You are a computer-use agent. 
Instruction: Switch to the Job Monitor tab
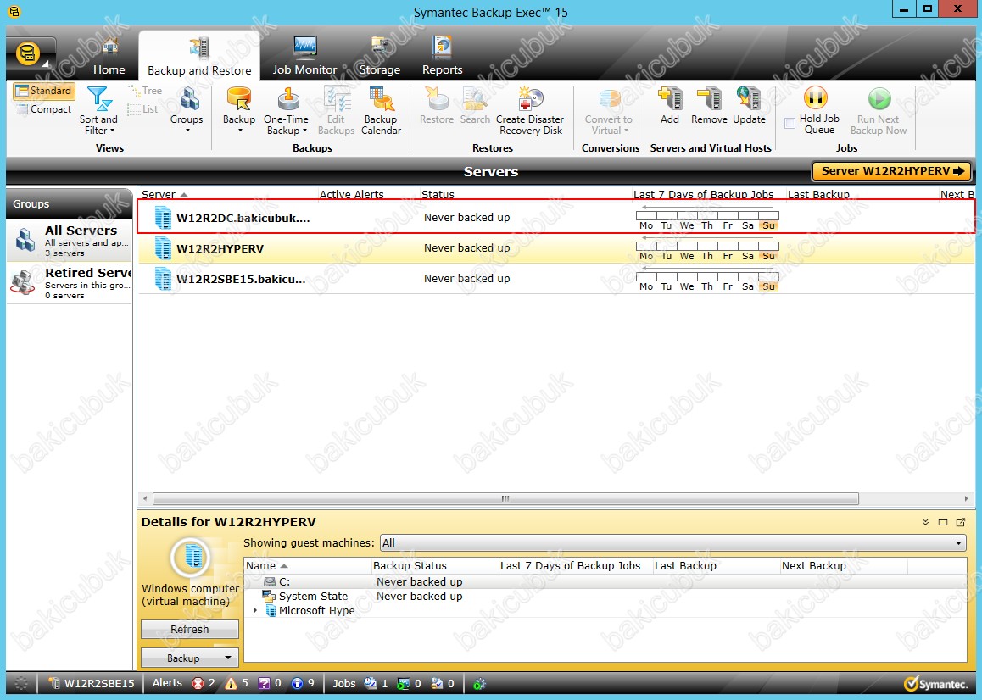point(305,56)
